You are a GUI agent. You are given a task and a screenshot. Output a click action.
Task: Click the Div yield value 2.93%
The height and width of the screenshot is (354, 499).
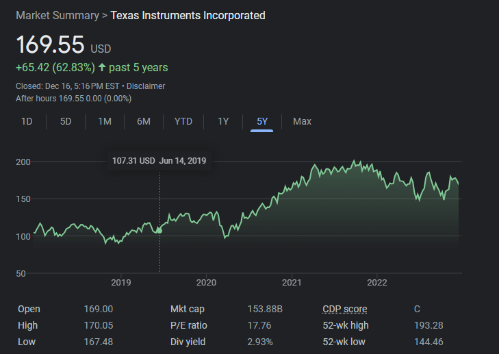tap(260, 342)
